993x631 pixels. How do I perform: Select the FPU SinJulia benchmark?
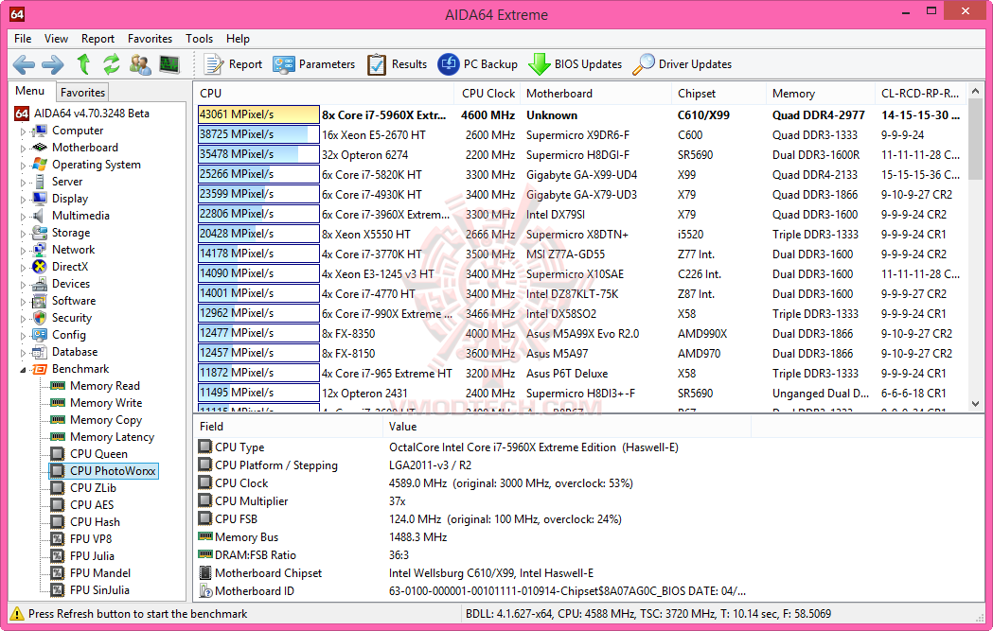[99, 590]
